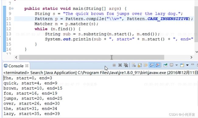Toggle show console on standard out
This screenshot has height=118, width=198.
tap(152, 65)
